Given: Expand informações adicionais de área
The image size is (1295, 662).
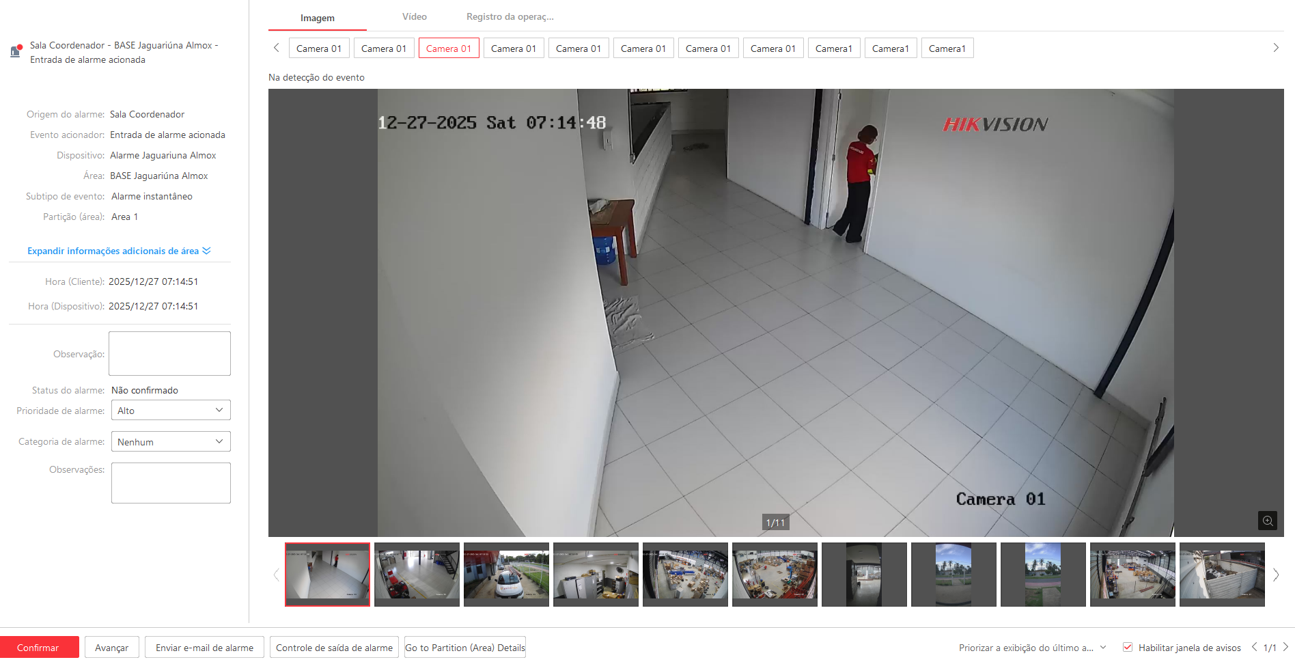Looking at the screenshot, I should (x=119, y=251).
